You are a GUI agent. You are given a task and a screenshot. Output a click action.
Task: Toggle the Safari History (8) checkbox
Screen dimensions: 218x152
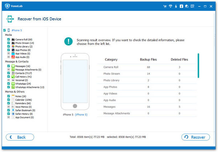(x=9, y=114)
